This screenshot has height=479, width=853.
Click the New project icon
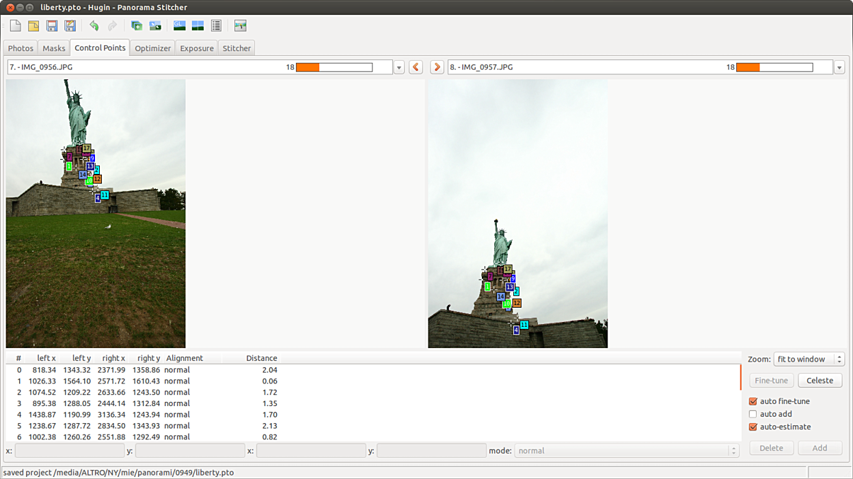click(15, 26)
